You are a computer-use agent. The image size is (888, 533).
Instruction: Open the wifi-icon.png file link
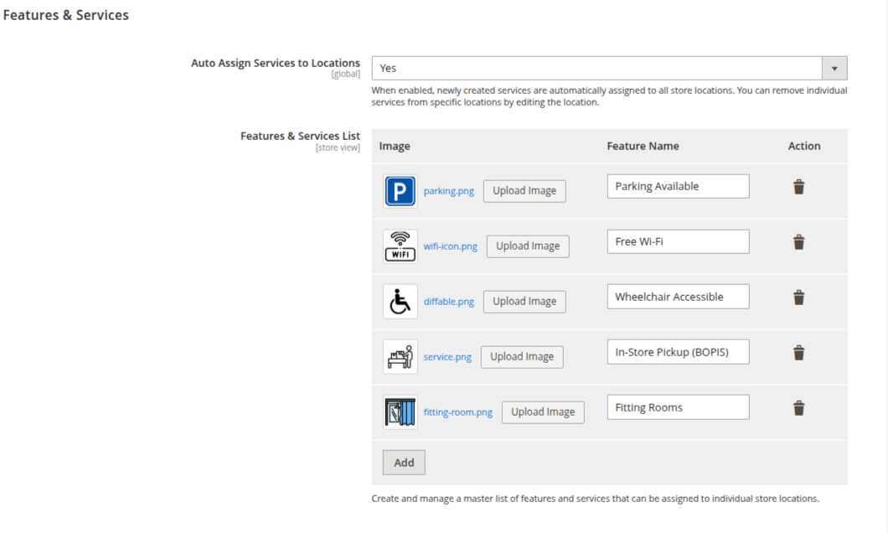click(x=450, y=246)
